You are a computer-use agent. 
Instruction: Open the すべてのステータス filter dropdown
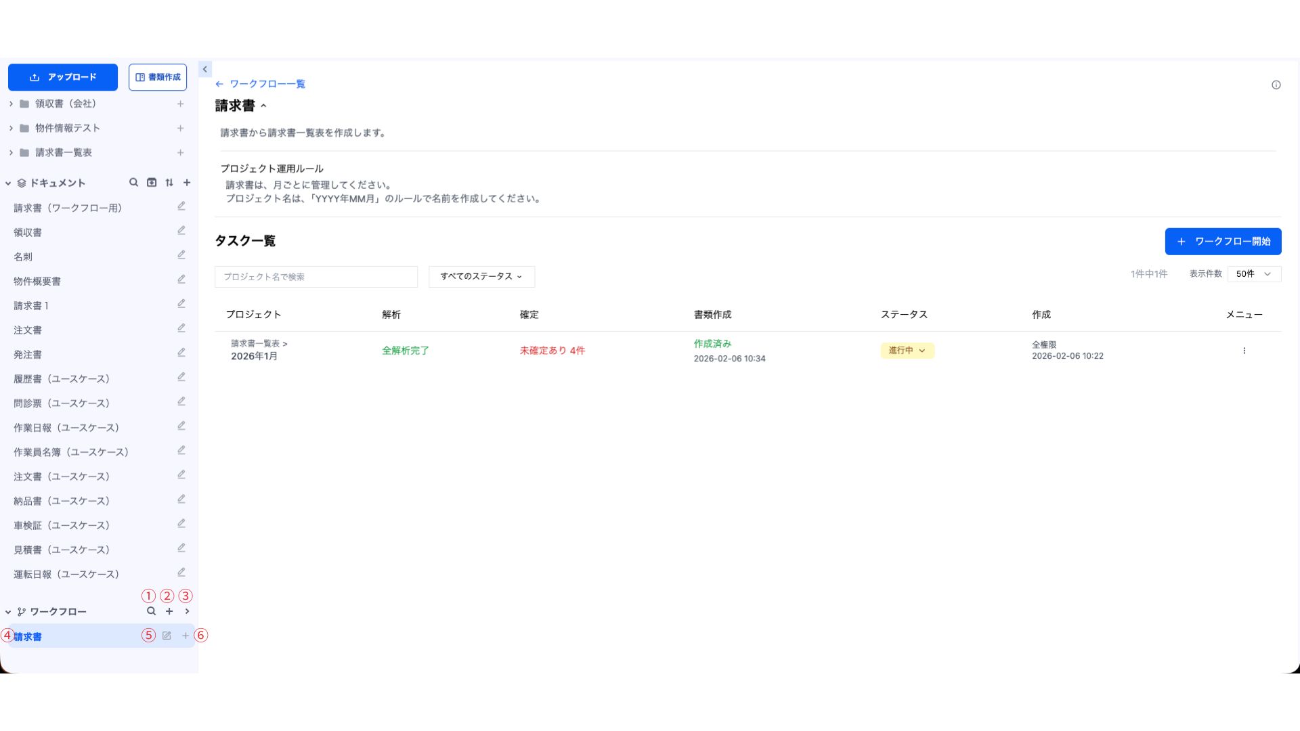coord(481,276)
